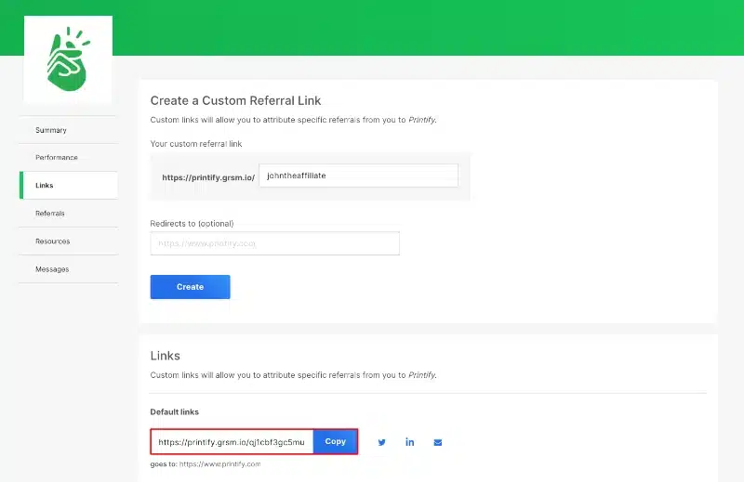Viewport: 744px width, 482px height.
Task: Click the 'https://printify.grsm.io/' prefix text
Action: [208, 177]
